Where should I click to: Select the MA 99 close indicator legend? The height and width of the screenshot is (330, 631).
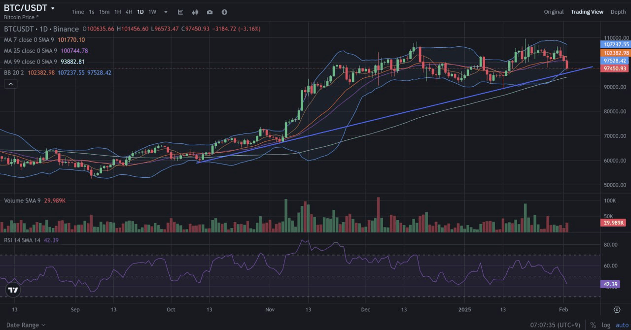click(x=44, y=62)
